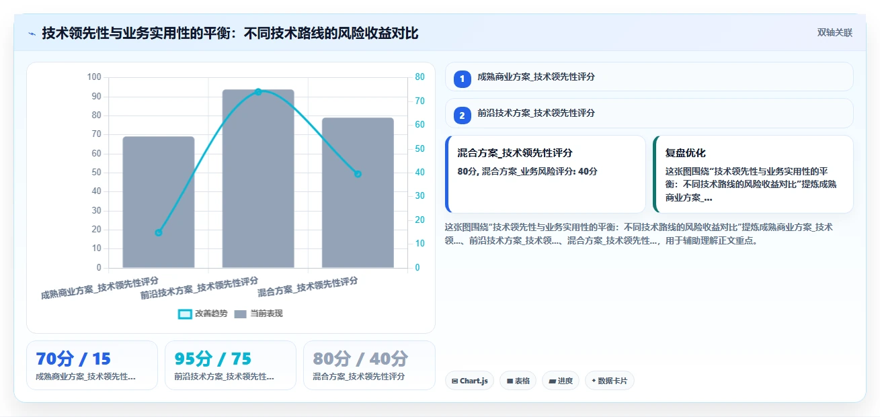The width and height of the screenshot is (880, 417).
Task: Open the 混合方案_技术领先性评分 card
Action: pos(545,174)
